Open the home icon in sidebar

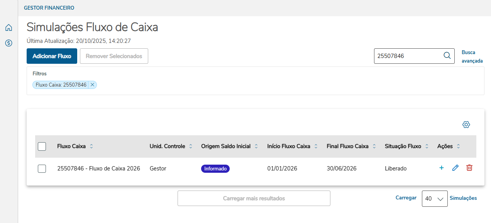click(8, 27)
